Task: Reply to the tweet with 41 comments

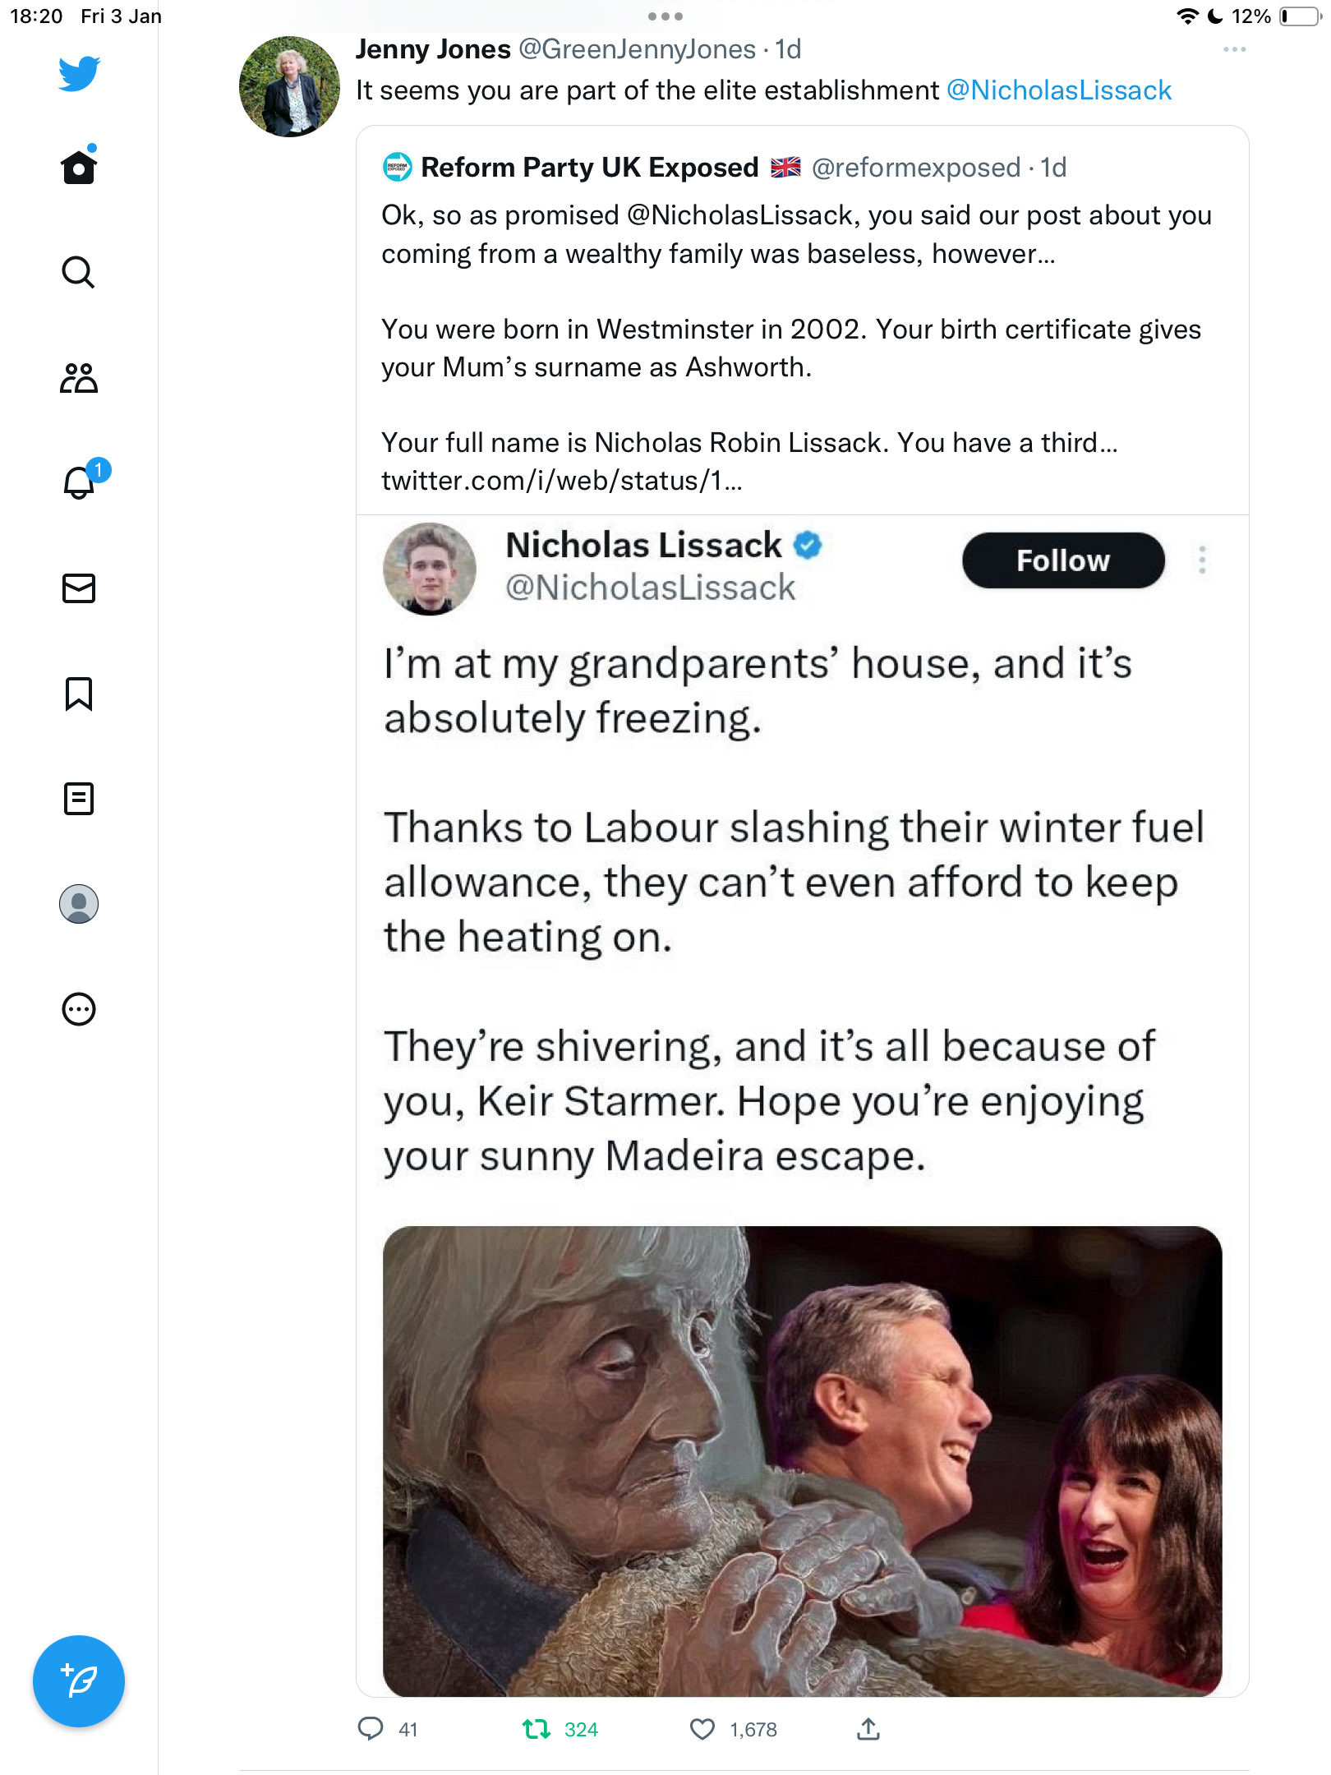Action: point(371,1730)
